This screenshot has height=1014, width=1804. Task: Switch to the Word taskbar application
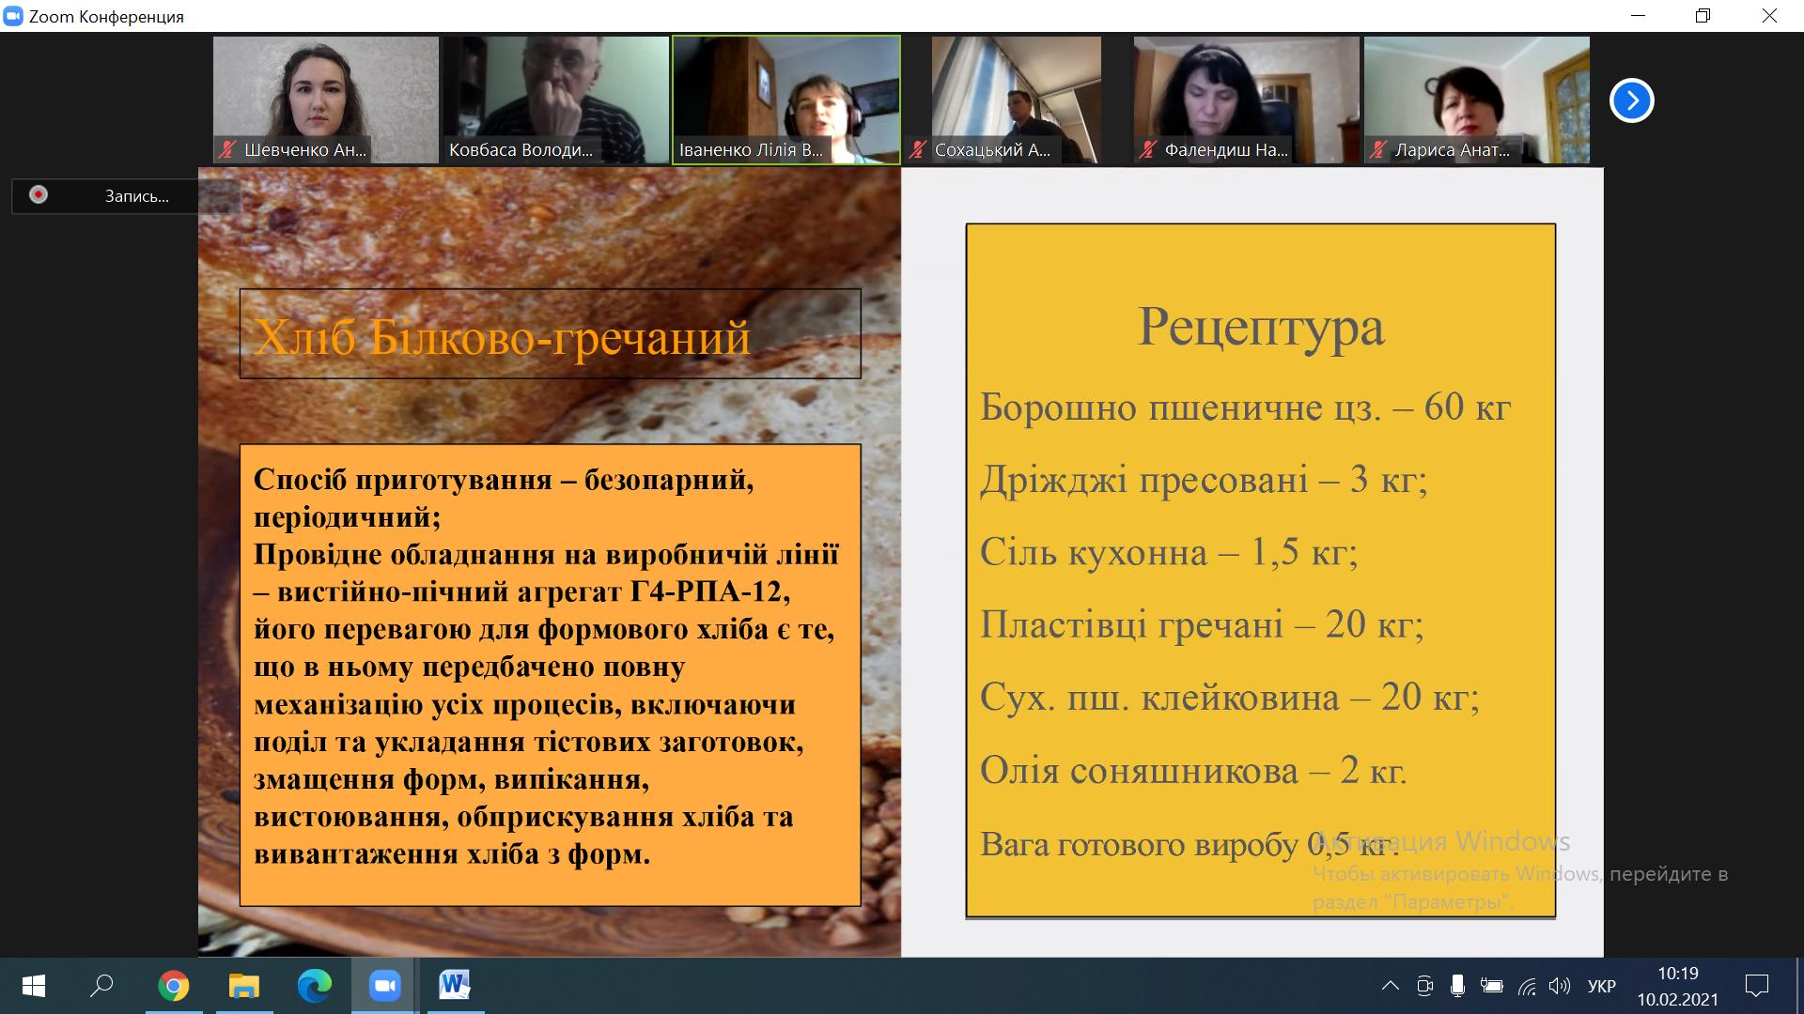coord(455,986)
